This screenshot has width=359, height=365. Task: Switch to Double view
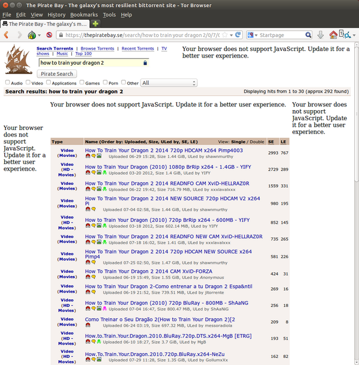(257, 142)
